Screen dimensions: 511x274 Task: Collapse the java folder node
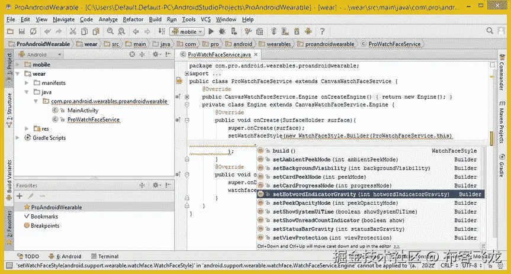pyautogui.click(x=27, y=92)
